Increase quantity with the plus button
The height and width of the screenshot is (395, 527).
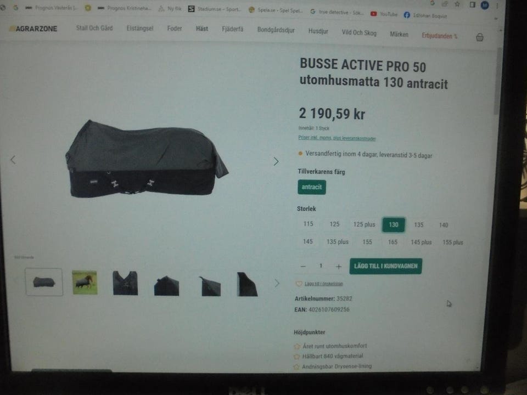pos(339,267)
